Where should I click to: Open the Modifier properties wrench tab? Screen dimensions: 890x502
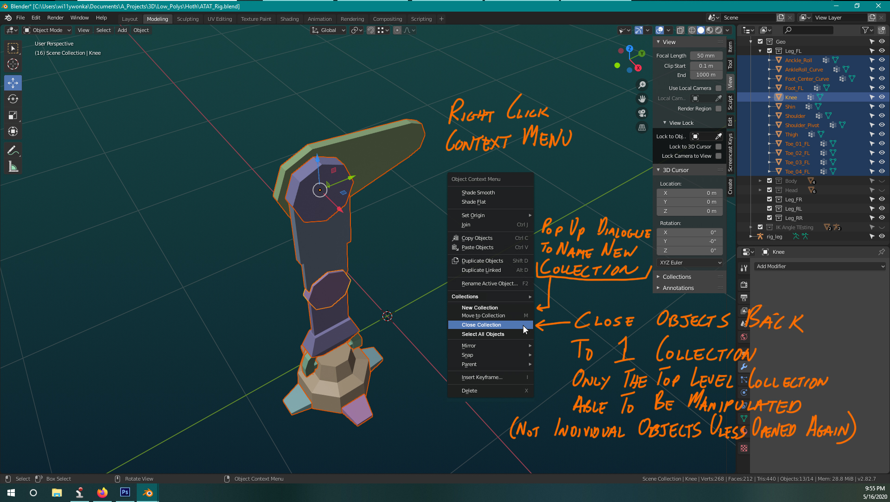tap(744, 367)
